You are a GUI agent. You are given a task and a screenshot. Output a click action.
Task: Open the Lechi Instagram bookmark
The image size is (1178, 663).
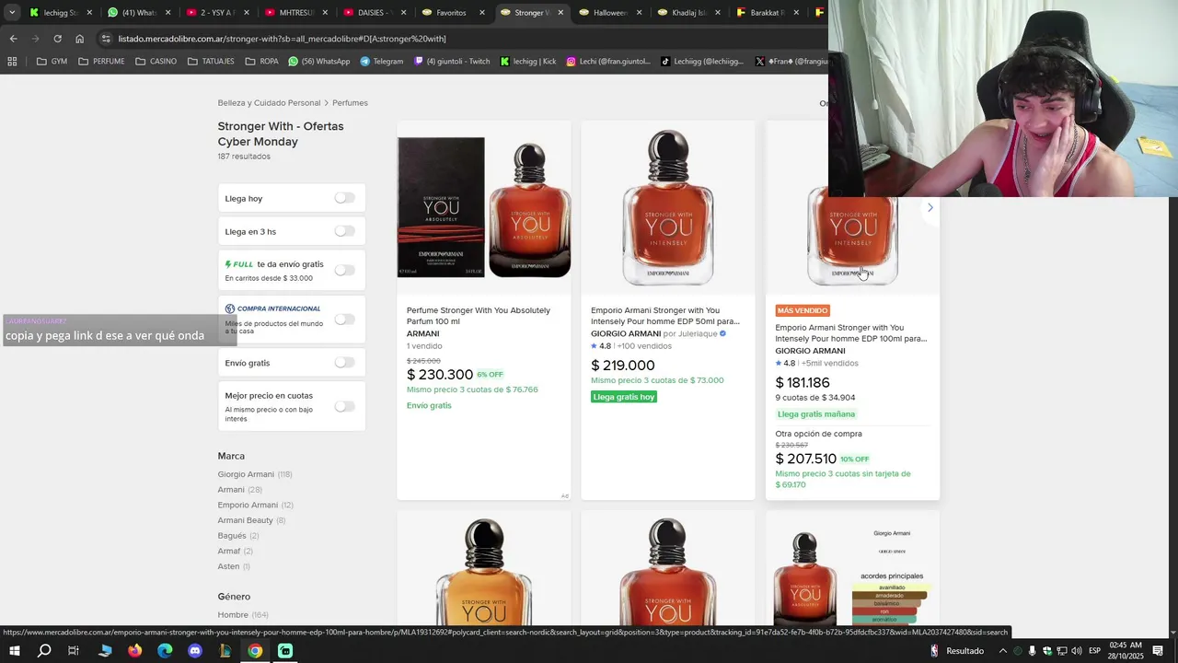(607, 62)
